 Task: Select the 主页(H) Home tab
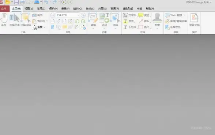tap(16, 9)
